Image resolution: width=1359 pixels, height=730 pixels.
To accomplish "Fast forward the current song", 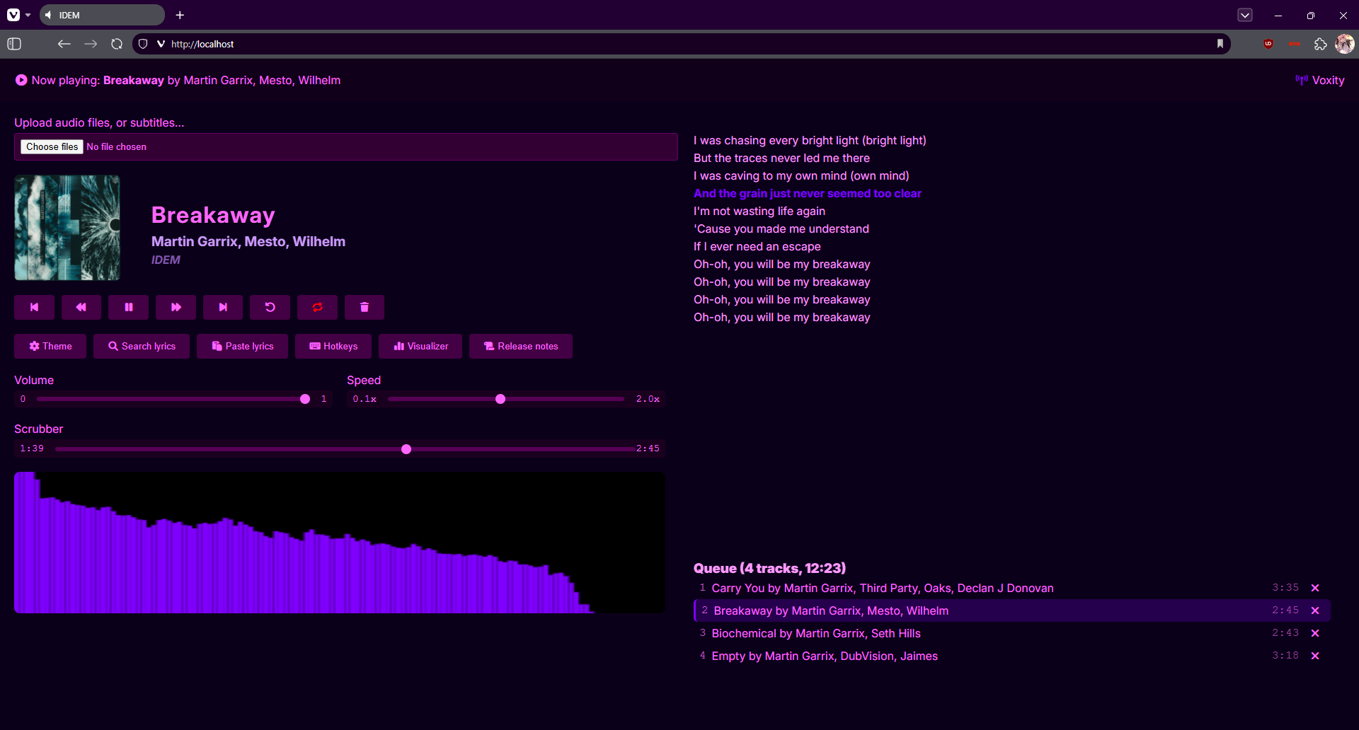I will 176,307.
